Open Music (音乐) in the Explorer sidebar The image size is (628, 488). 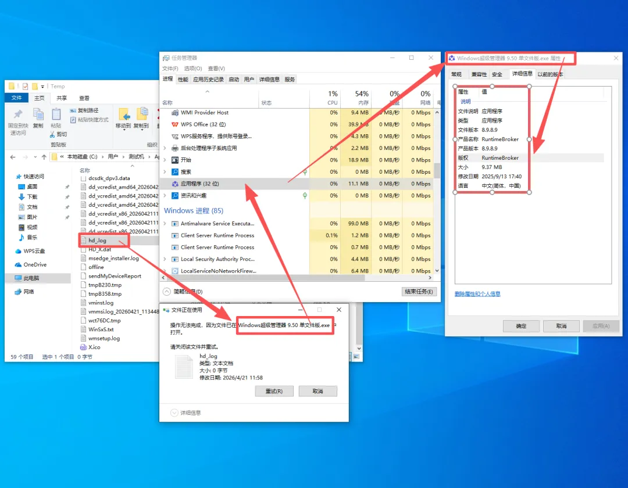click(28, 237)
